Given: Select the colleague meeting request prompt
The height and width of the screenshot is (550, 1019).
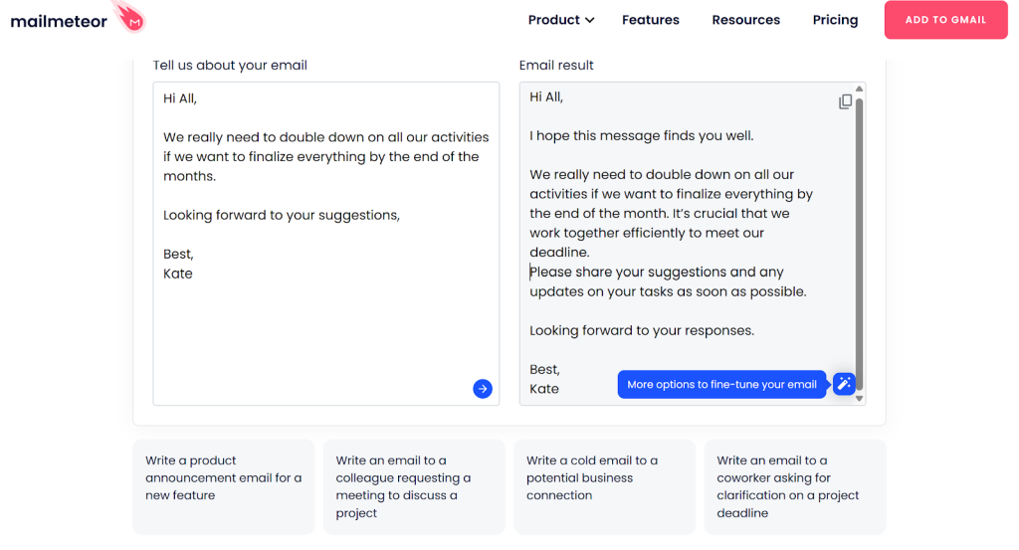Looking at the screenshot, I should (414, 486).
